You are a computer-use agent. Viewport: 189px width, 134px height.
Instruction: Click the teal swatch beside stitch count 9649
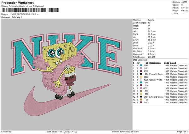141,65
